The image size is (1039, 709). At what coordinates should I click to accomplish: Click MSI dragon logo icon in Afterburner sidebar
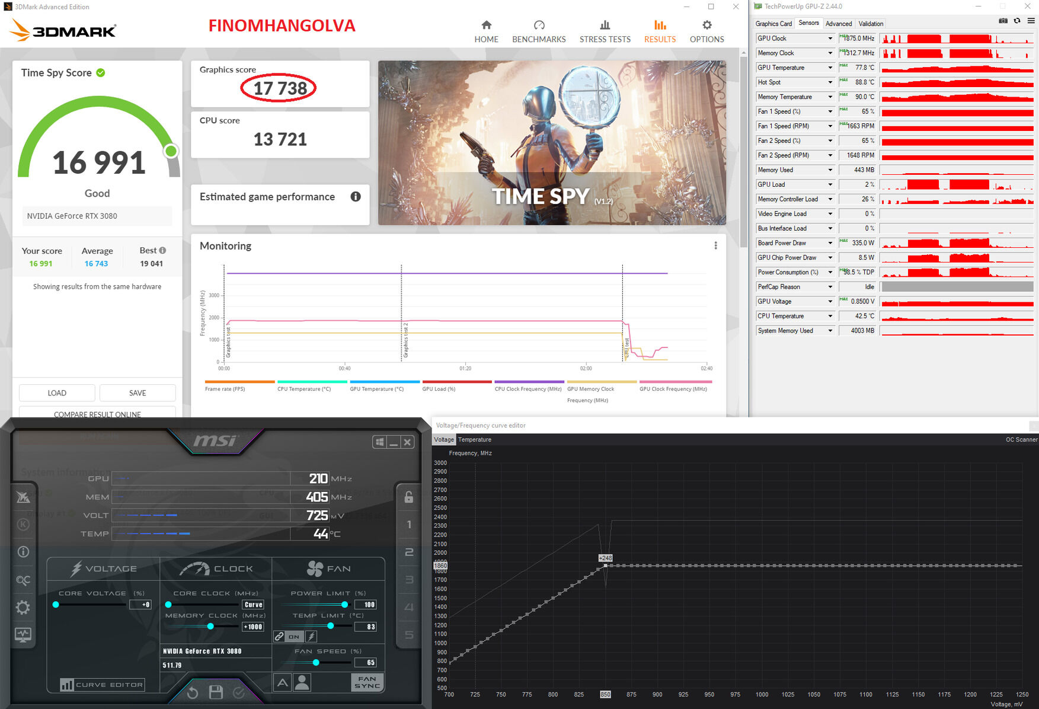pyautogui.click(x=23, y=497)
